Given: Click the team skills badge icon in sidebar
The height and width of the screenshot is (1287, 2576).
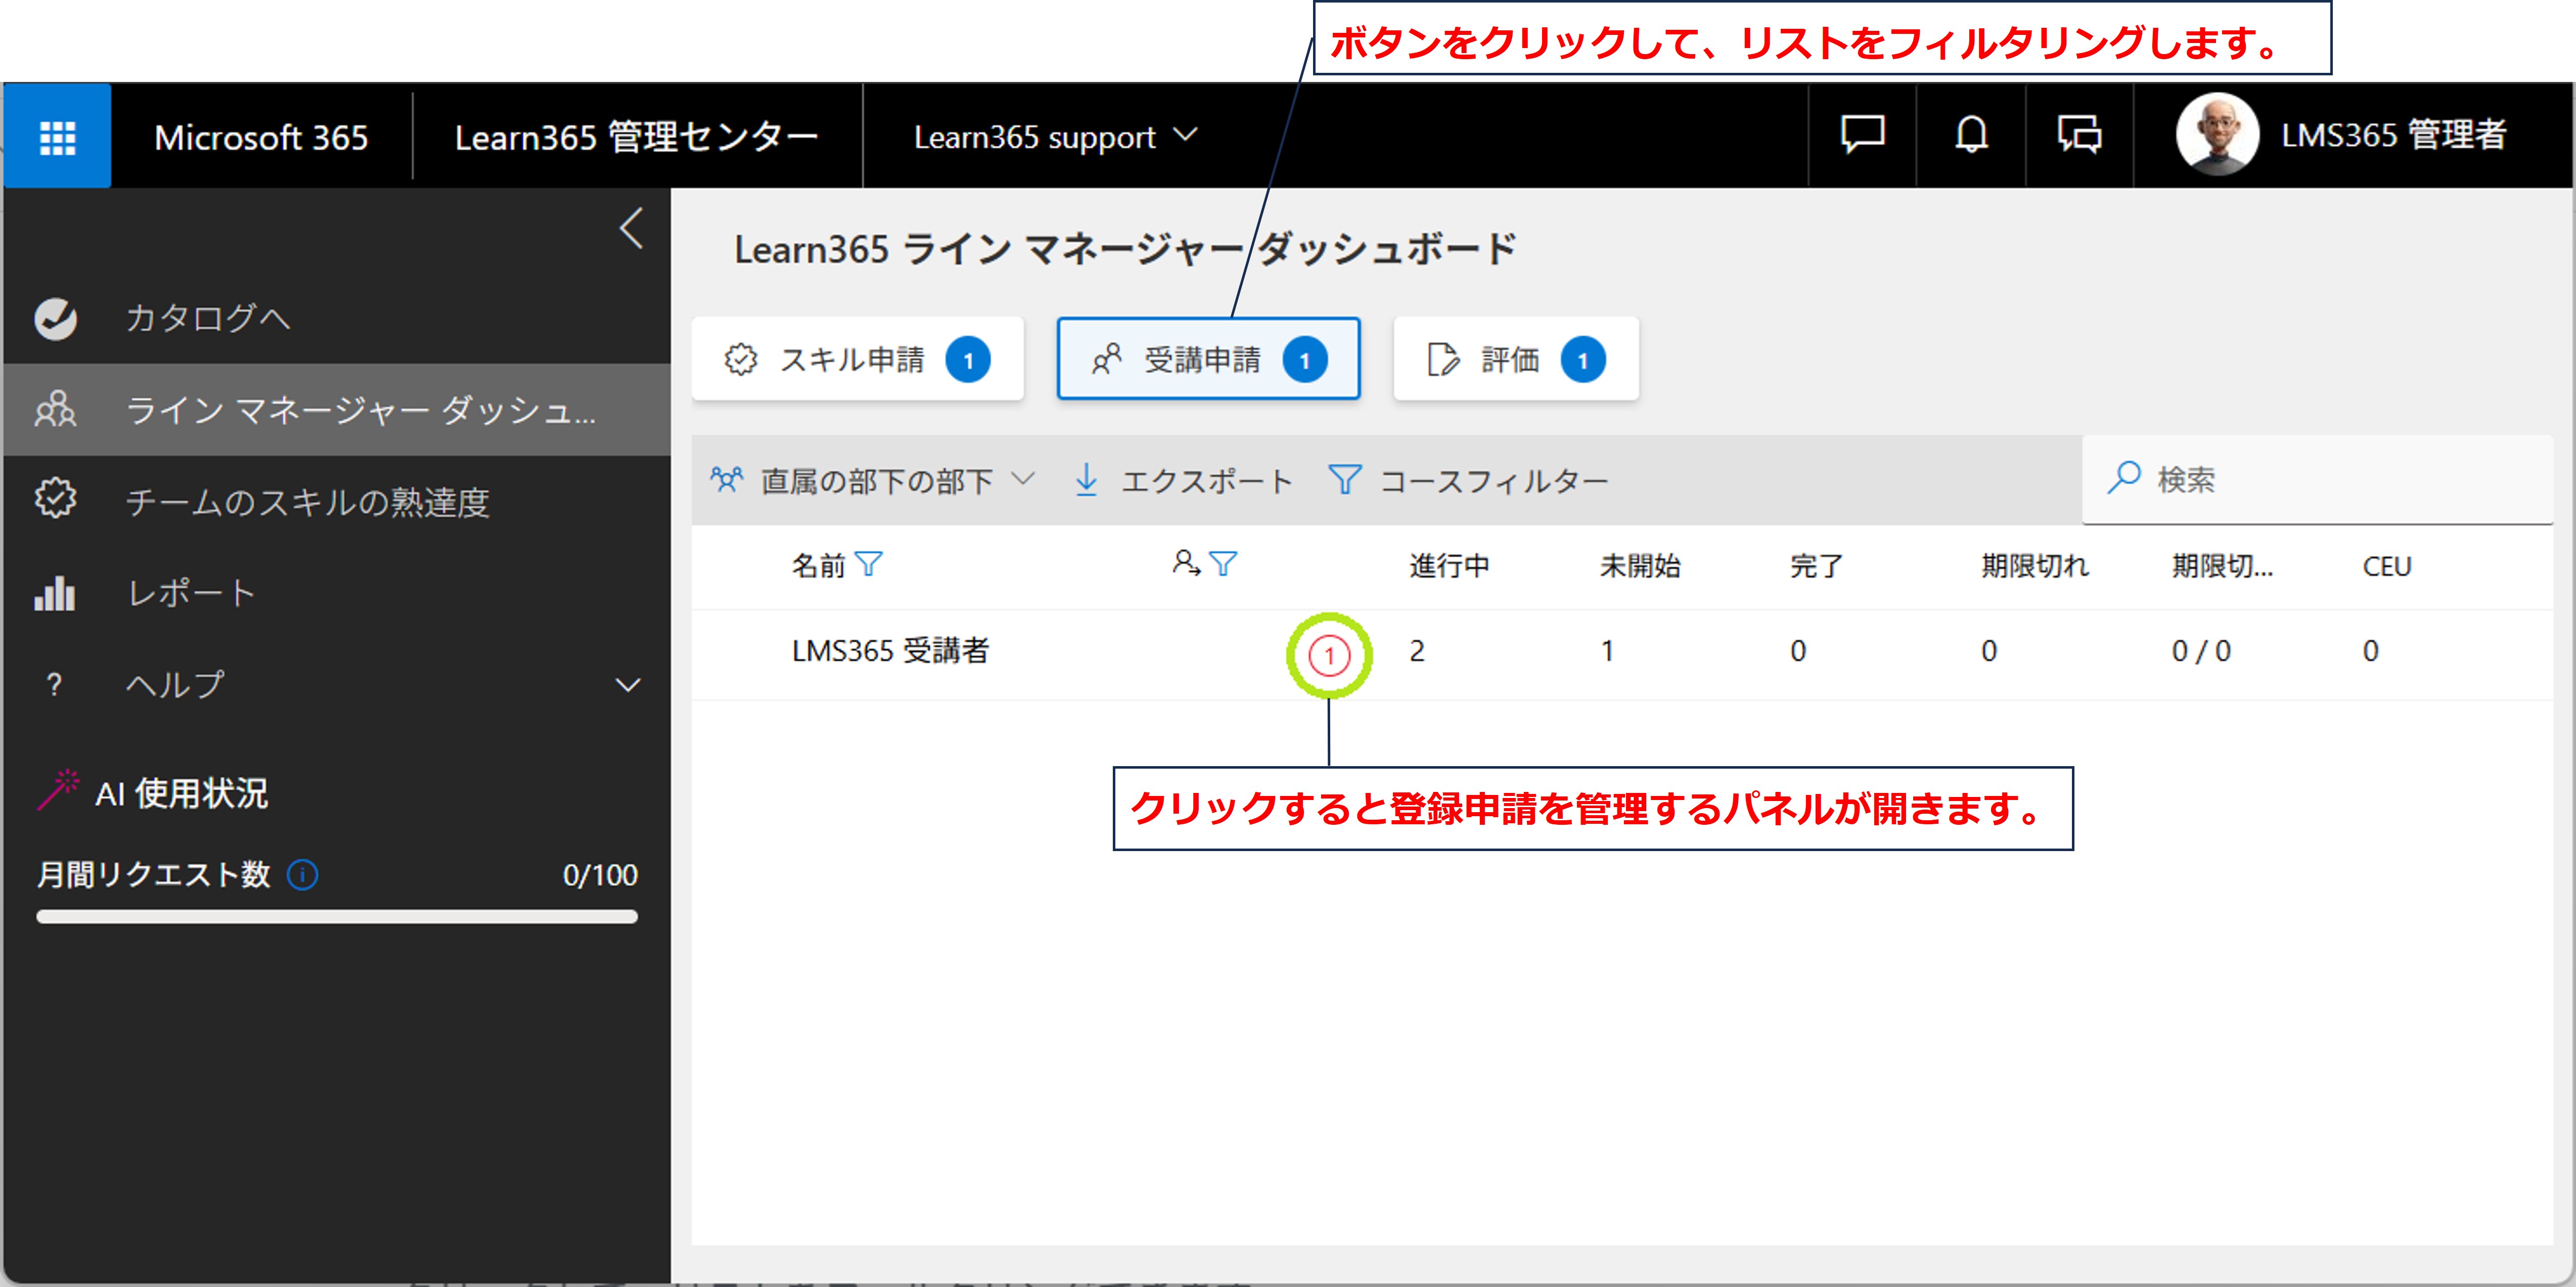Looking at the screenshot, I should coord(56,499).
